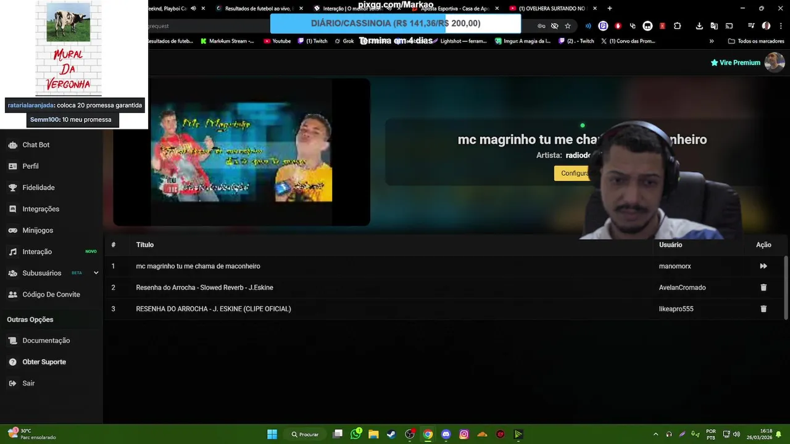
Task: Click the Subusuários people icon
Action: pyautogui.click(x=12, y=273)
